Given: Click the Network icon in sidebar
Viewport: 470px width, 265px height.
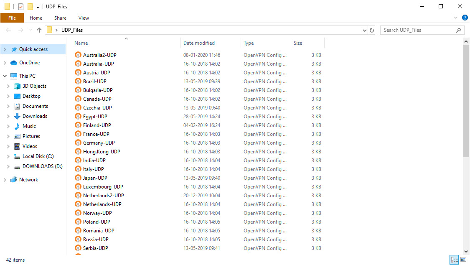Looking at the screenshot, I should click(x=14, y=180).
